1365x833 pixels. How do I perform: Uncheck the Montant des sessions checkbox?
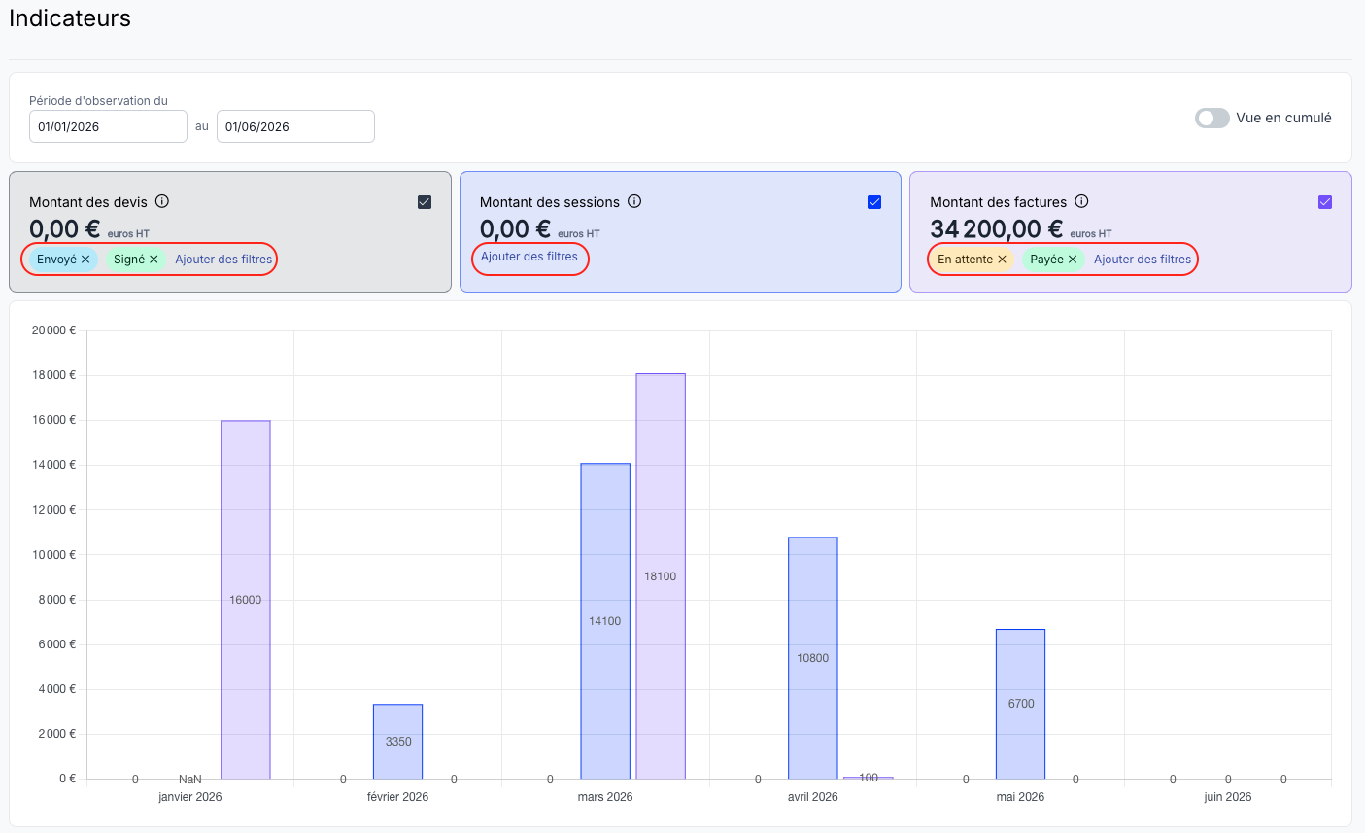pyautogui.click(x=874, y=202)
